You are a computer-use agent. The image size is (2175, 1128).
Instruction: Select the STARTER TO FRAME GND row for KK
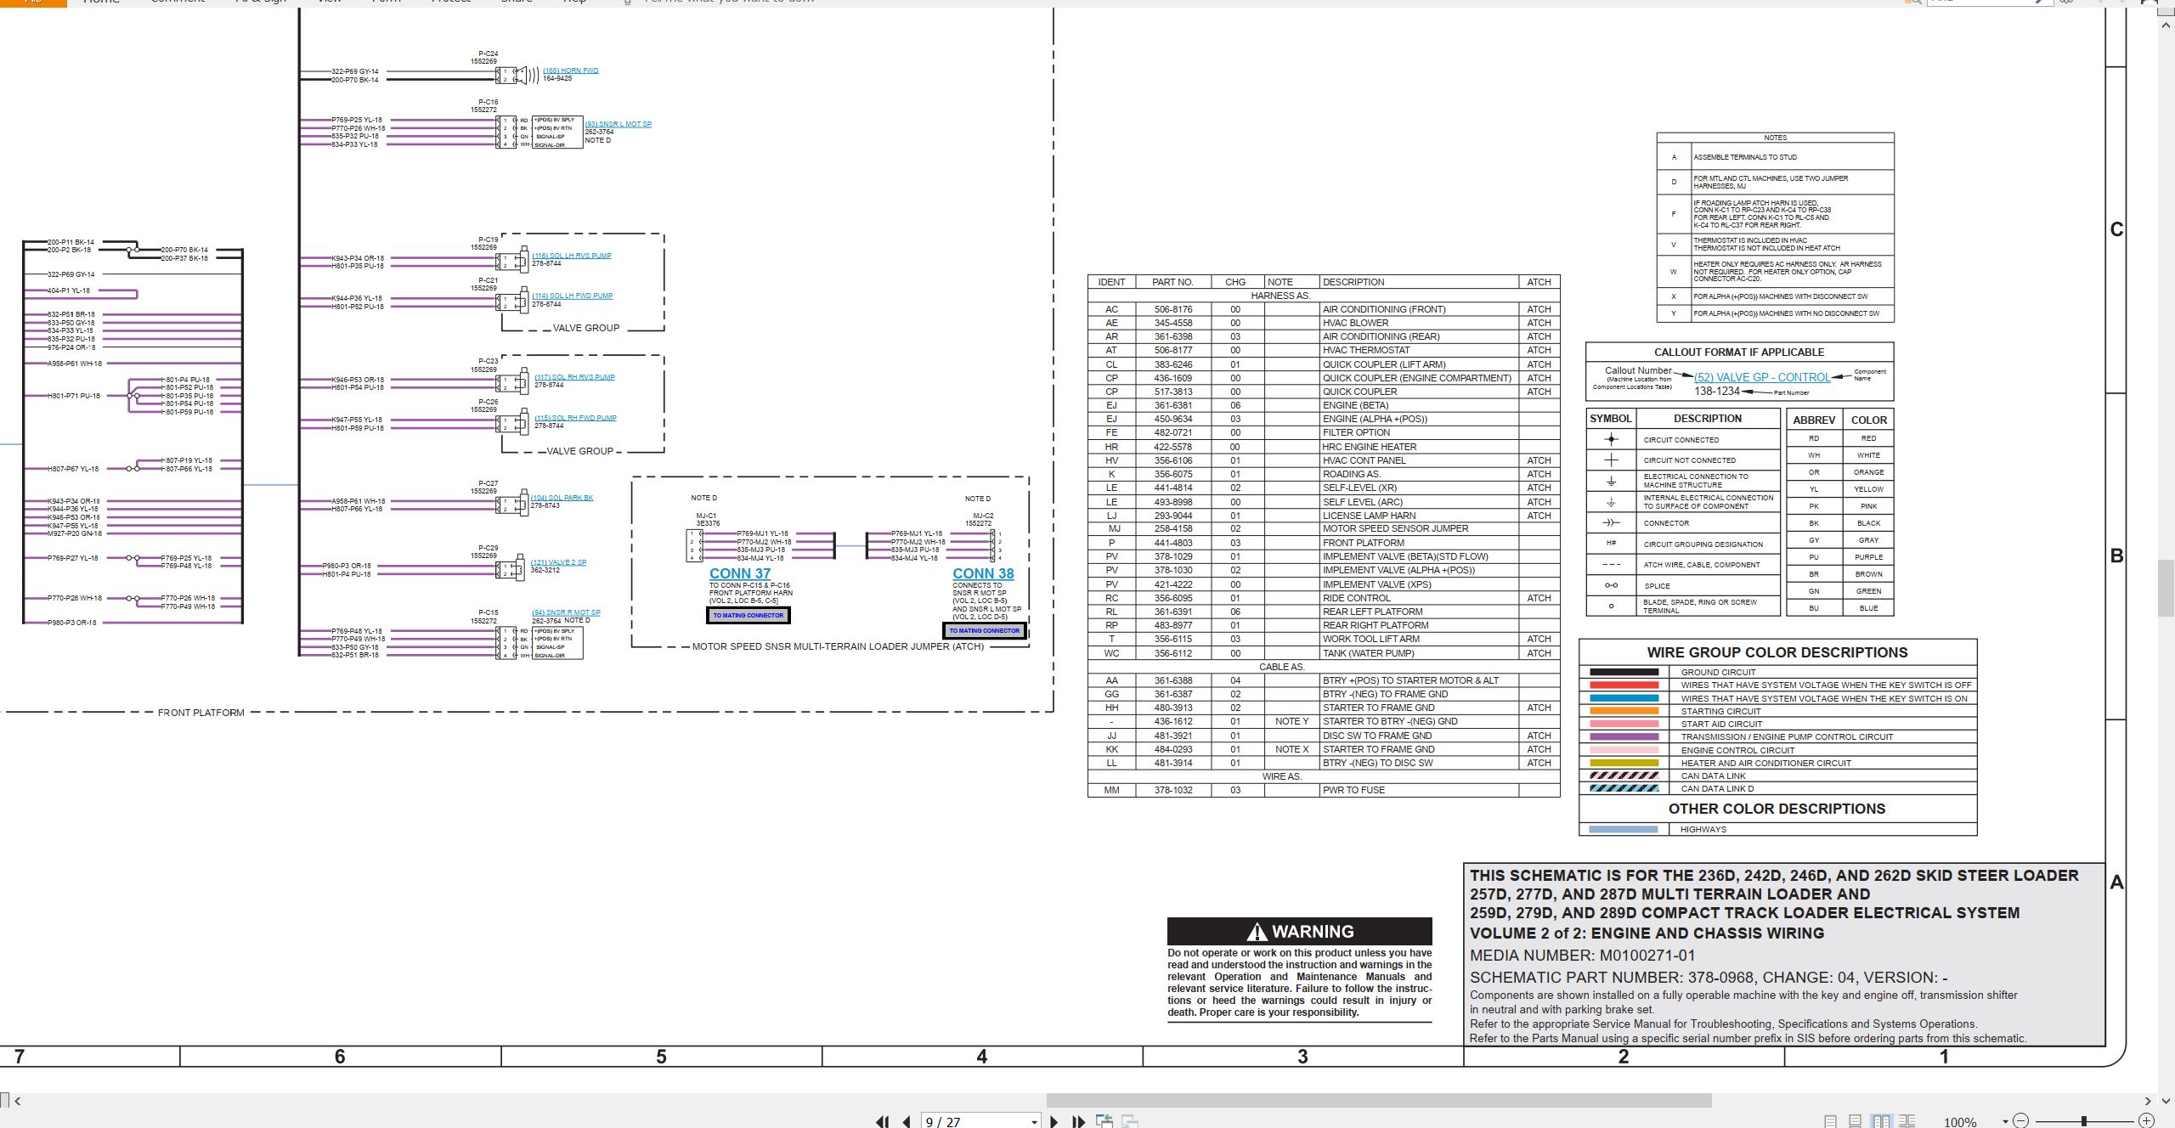1323,749
